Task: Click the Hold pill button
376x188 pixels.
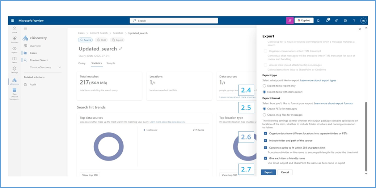Action: tap(101, 40)
